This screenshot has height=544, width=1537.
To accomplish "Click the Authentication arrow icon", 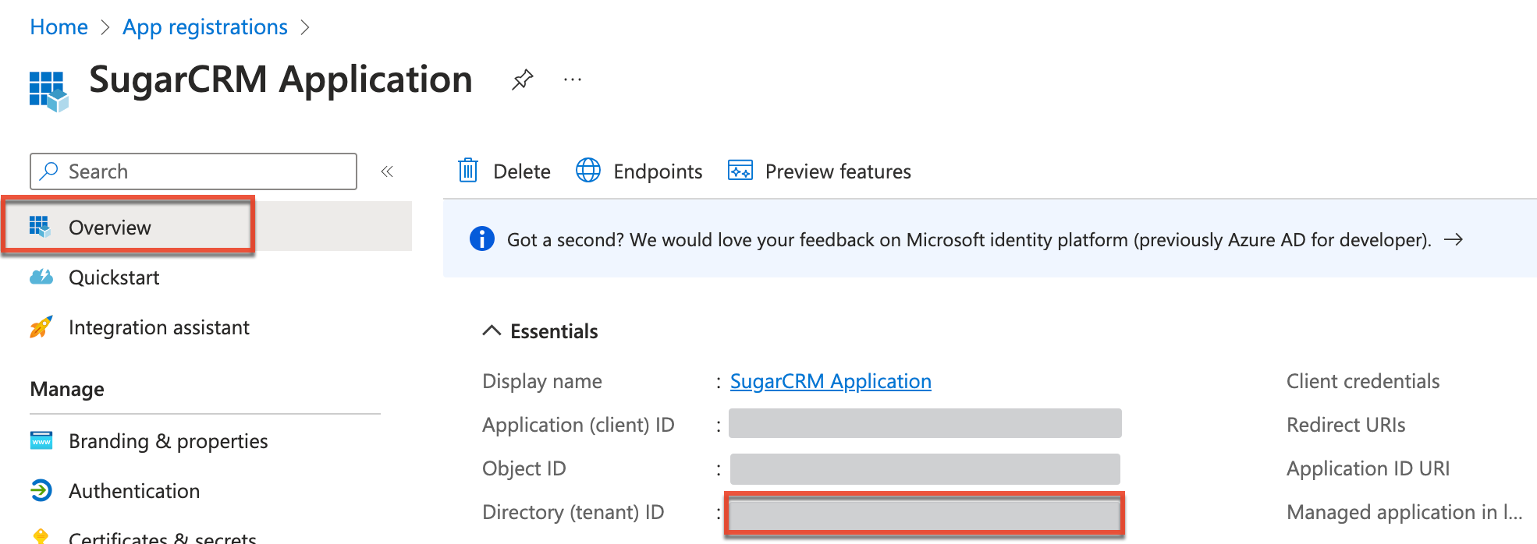I will pos(41,490).
